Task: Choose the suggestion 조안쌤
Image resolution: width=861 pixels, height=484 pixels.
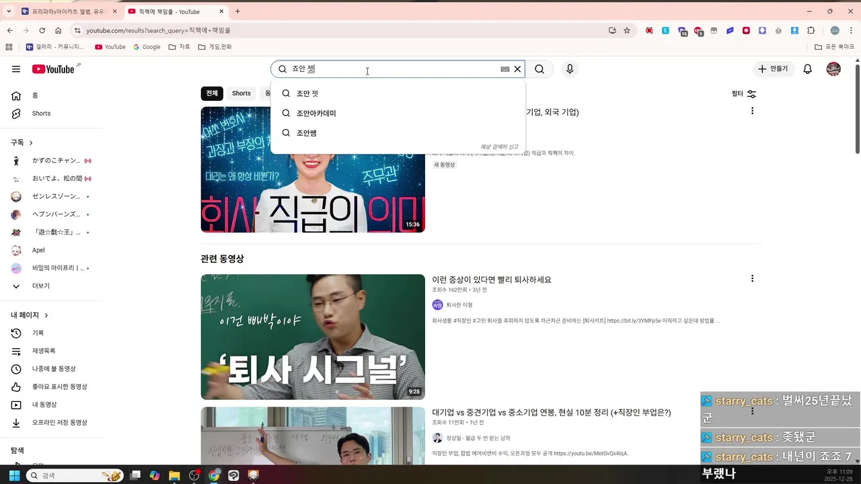Action: (x=398, y=133)
